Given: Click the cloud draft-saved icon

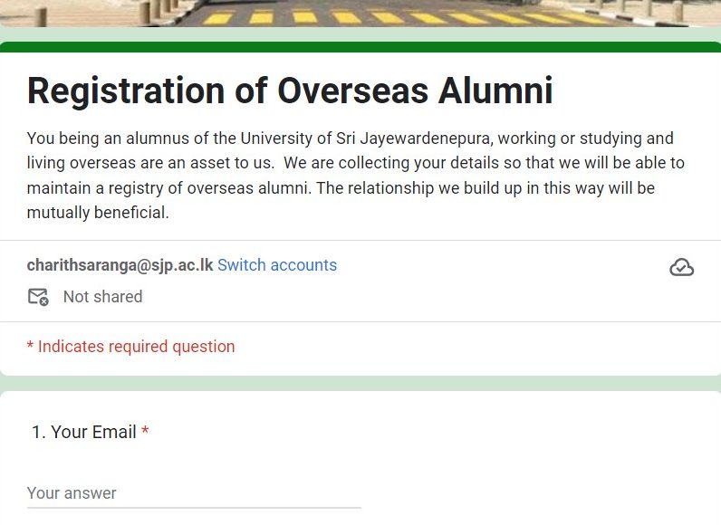Looking at the screenshot, I should [681, 267].
